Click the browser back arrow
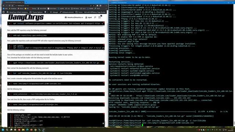This screenshot has height=132, width=235. (x=3, y=6)
